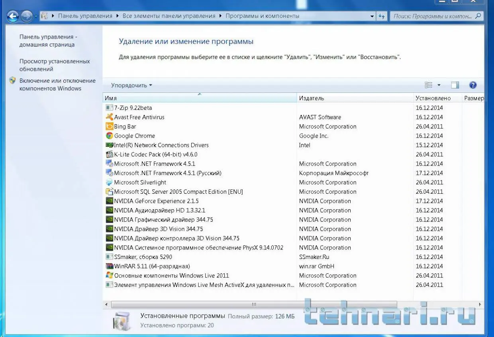Click the horizontal scrollbar left arrow
This screenshot has width=494, height=337.
pos(106,304)
